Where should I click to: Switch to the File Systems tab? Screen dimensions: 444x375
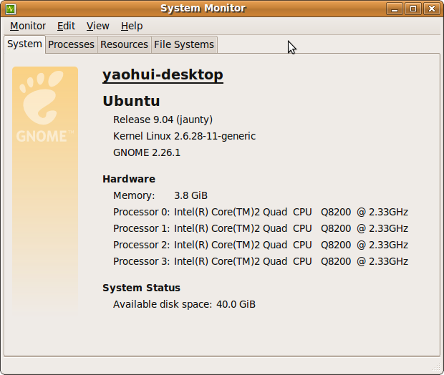click(x=184, y=44)
